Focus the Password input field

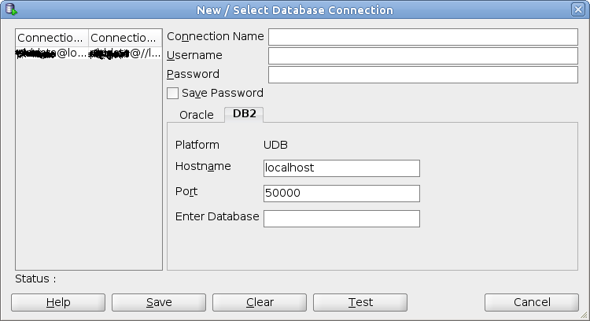click(x=423, y=75)
